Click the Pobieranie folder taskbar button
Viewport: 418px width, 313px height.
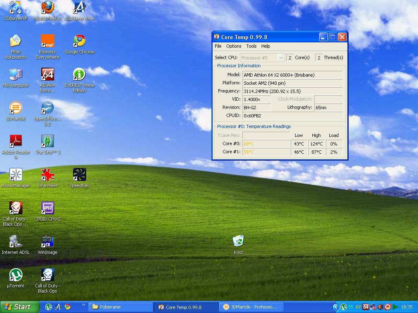tap(121, 307)
